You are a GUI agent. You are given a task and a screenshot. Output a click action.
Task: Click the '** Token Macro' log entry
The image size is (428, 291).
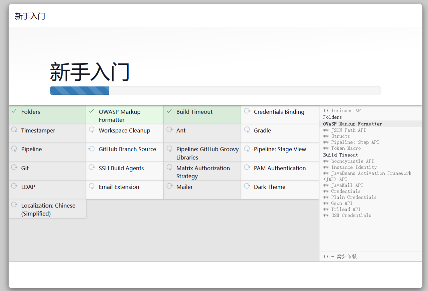[342, 148]
